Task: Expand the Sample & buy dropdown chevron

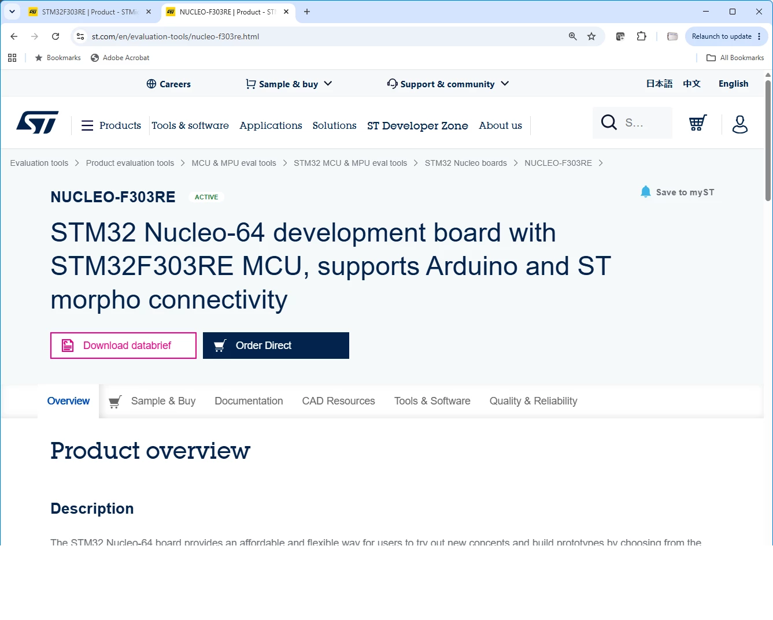Action: (328, 84)
